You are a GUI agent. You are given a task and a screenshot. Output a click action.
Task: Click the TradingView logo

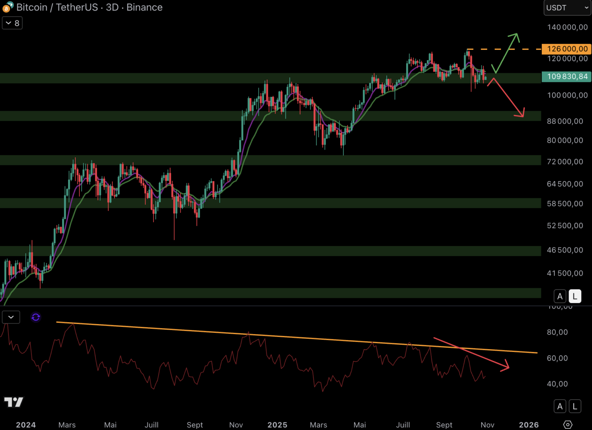point(14,402)
